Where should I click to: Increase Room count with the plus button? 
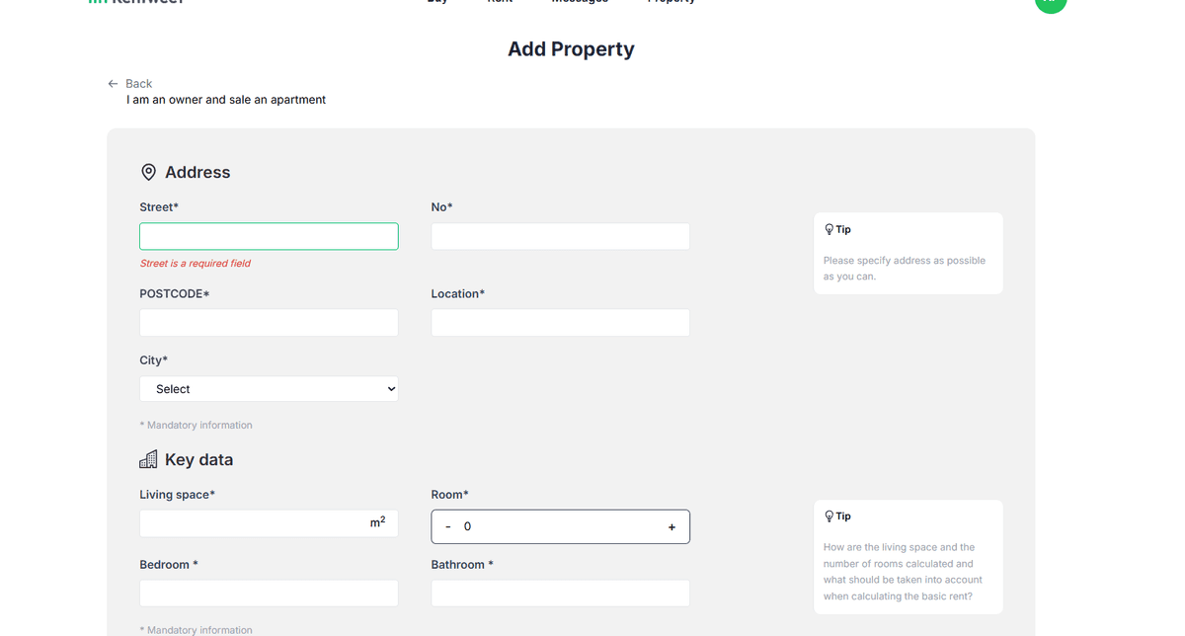pyautogui.click(x=671, y=526)
